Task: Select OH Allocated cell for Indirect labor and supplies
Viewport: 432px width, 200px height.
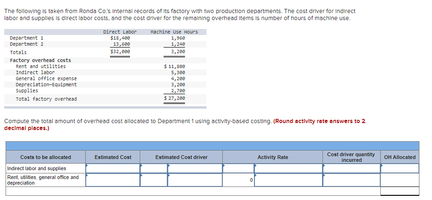Action: [399, 168]
